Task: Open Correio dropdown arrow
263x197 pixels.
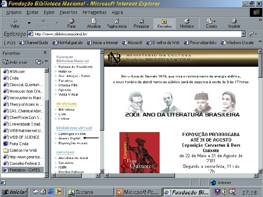Action: click(214, 21)
